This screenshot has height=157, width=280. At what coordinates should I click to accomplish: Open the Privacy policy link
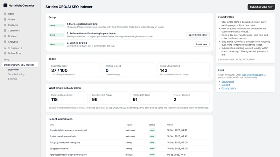click(229, 88)
